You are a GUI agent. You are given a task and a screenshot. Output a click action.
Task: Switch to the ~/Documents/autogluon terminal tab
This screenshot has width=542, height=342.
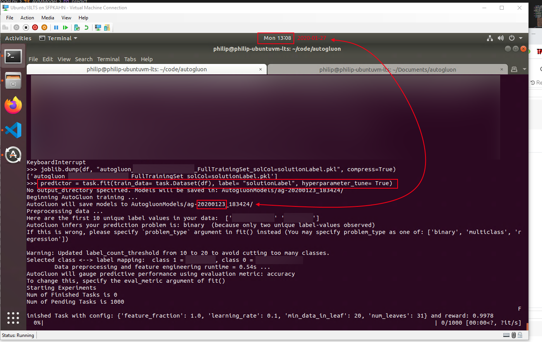coord(388,69)
